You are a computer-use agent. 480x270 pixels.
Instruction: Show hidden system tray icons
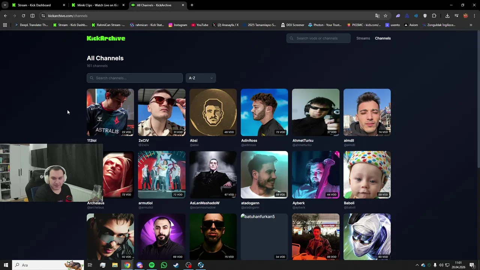coord(417,265)
